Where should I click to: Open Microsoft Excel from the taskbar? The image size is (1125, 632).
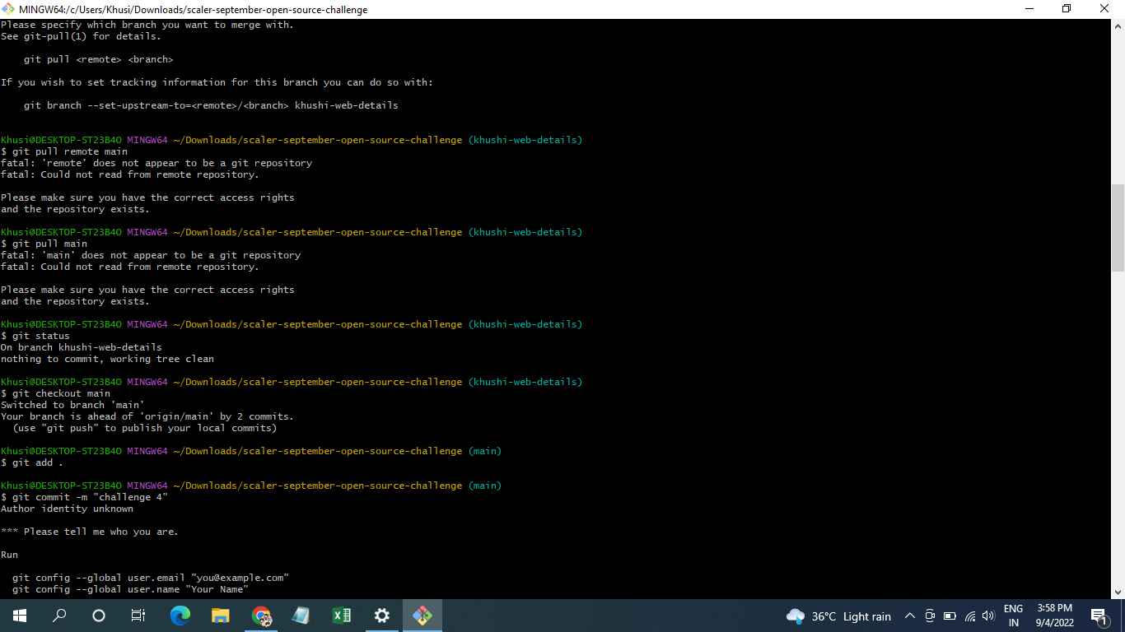point(341,616)
